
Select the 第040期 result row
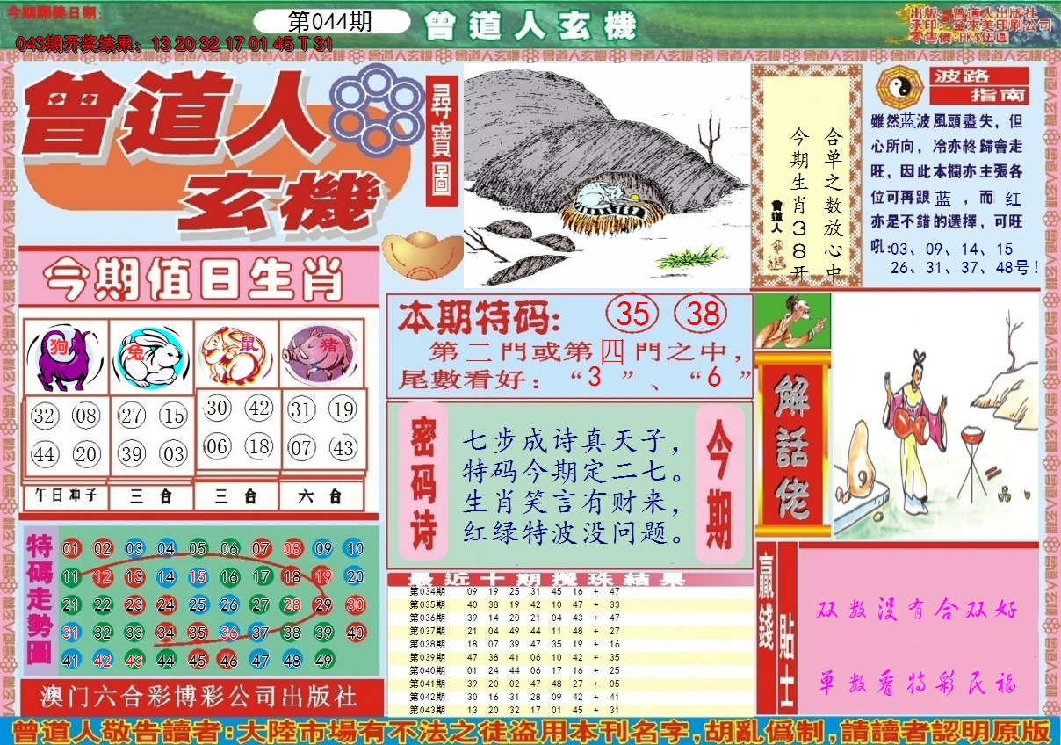pyautogui.click(x=571, y=669)
